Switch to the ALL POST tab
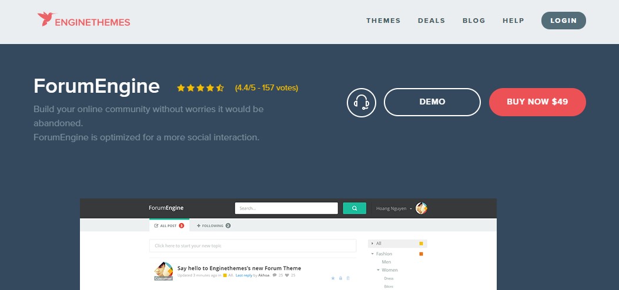The width and height of the screenshot is (619, 290). coord(169,225)
